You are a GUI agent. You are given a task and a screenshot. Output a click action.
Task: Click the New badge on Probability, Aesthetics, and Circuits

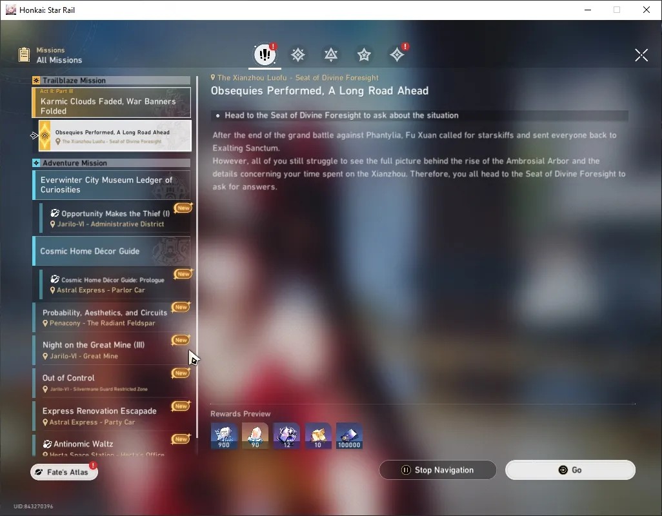(x=181, y=307)
